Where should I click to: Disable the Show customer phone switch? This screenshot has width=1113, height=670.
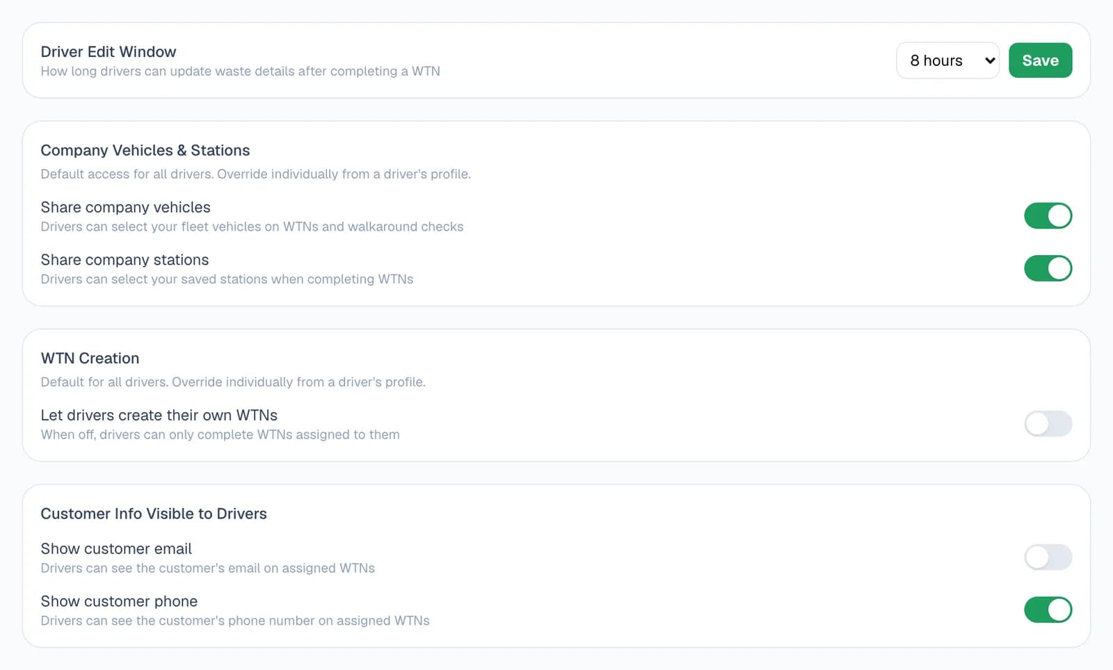[x=1048, y=610]
